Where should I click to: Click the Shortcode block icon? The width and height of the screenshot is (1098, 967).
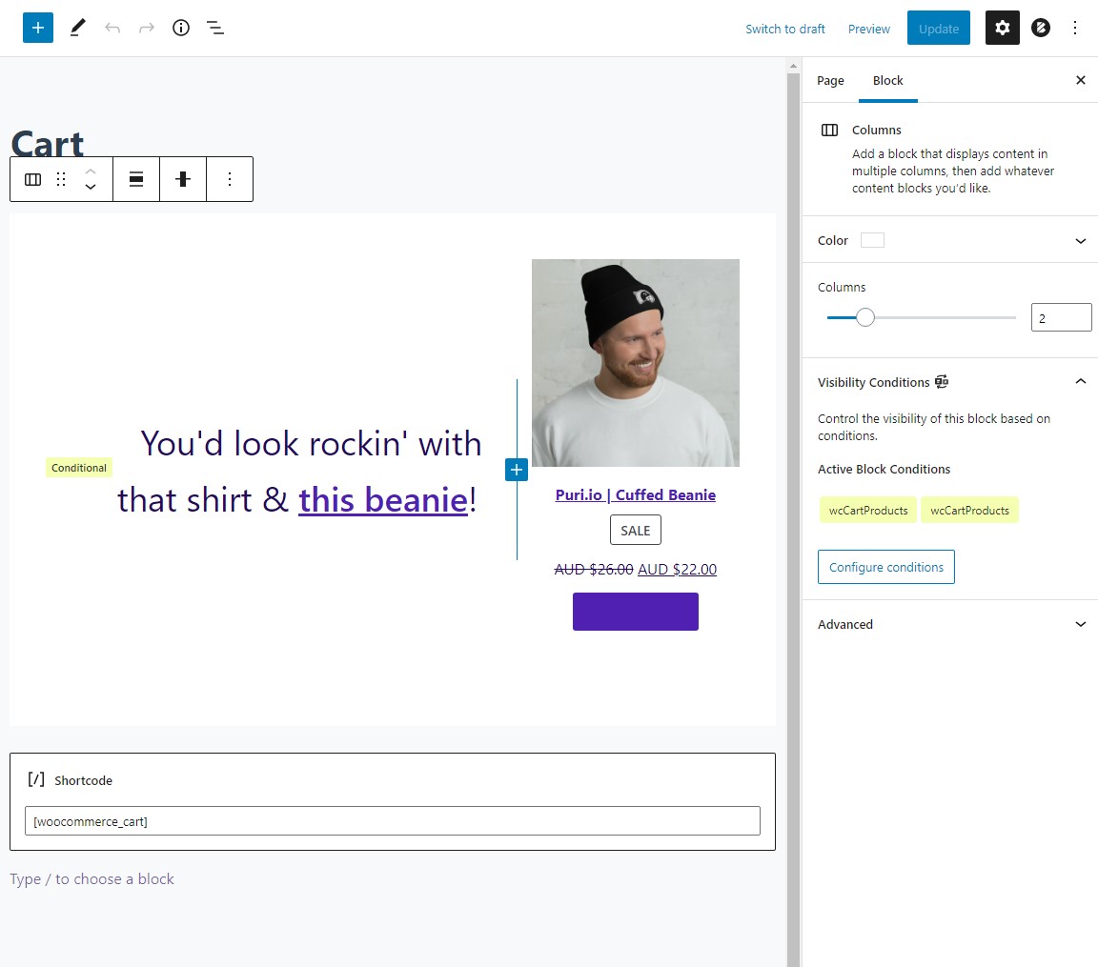point(35,779)
